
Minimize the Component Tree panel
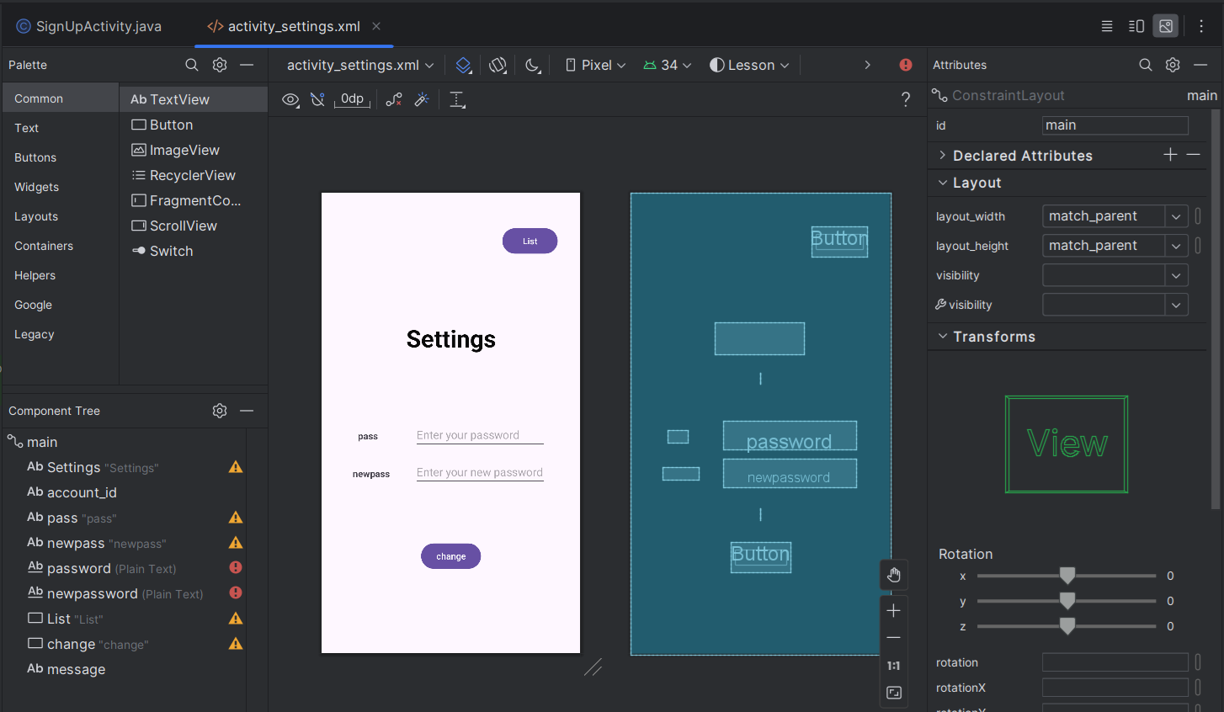(x=247, y=411)
